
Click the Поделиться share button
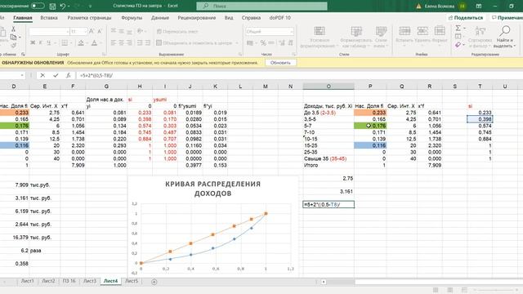pos(465,18)
